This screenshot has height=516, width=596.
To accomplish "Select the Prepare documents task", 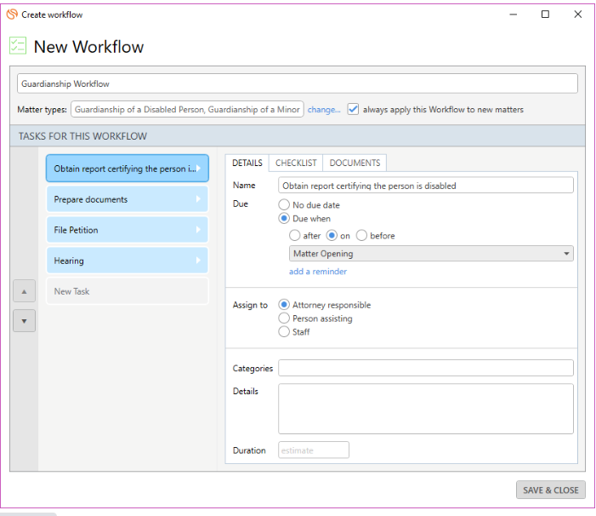I will point(128,199).
